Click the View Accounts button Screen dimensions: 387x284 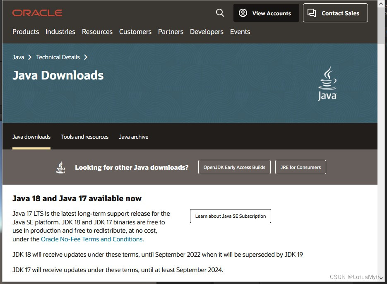click(266, 13)
